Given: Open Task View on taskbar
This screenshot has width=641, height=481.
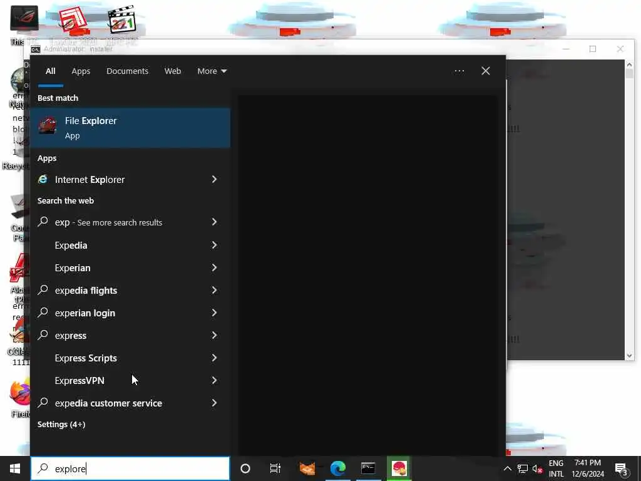Looking at the screenshot, I should point(275,468).
